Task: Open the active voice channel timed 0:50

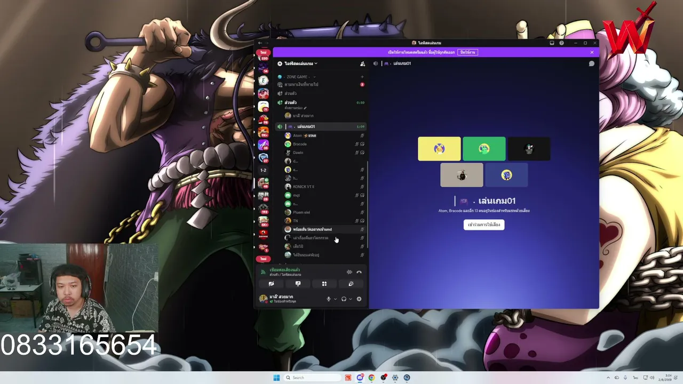Action: pyautogui.click(x=321, y=103)
